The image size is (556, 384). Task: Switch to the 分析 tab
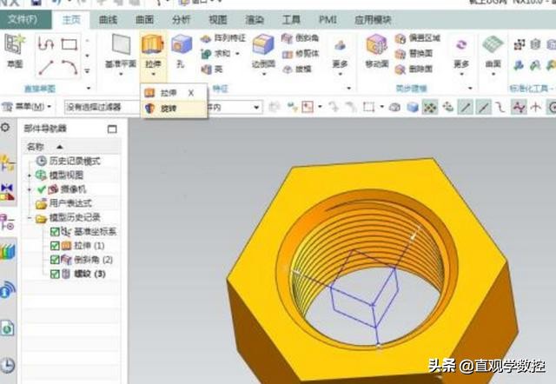click(182, 19)
